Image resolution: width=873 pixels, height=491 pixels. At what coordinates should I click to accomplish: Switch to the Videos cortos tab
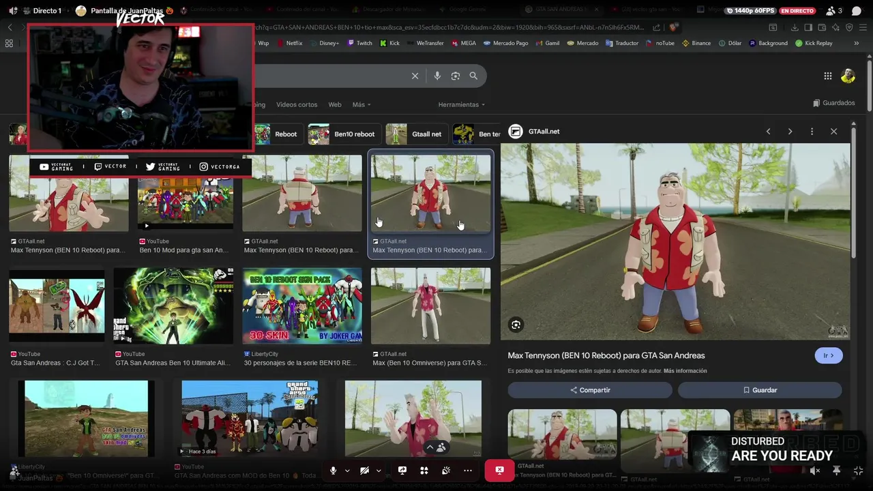pyautogui.click(x=297, y=104)
